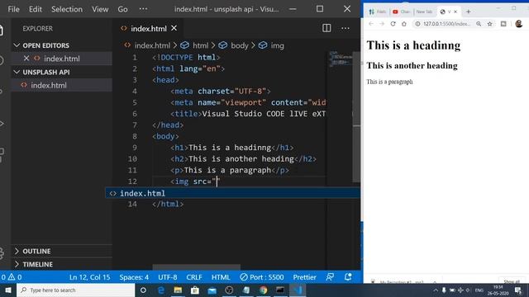This screenshot has height=297, width=529.
Task: Click Spaces: 4 indentation setting
Action: click(x=134, y=277)
